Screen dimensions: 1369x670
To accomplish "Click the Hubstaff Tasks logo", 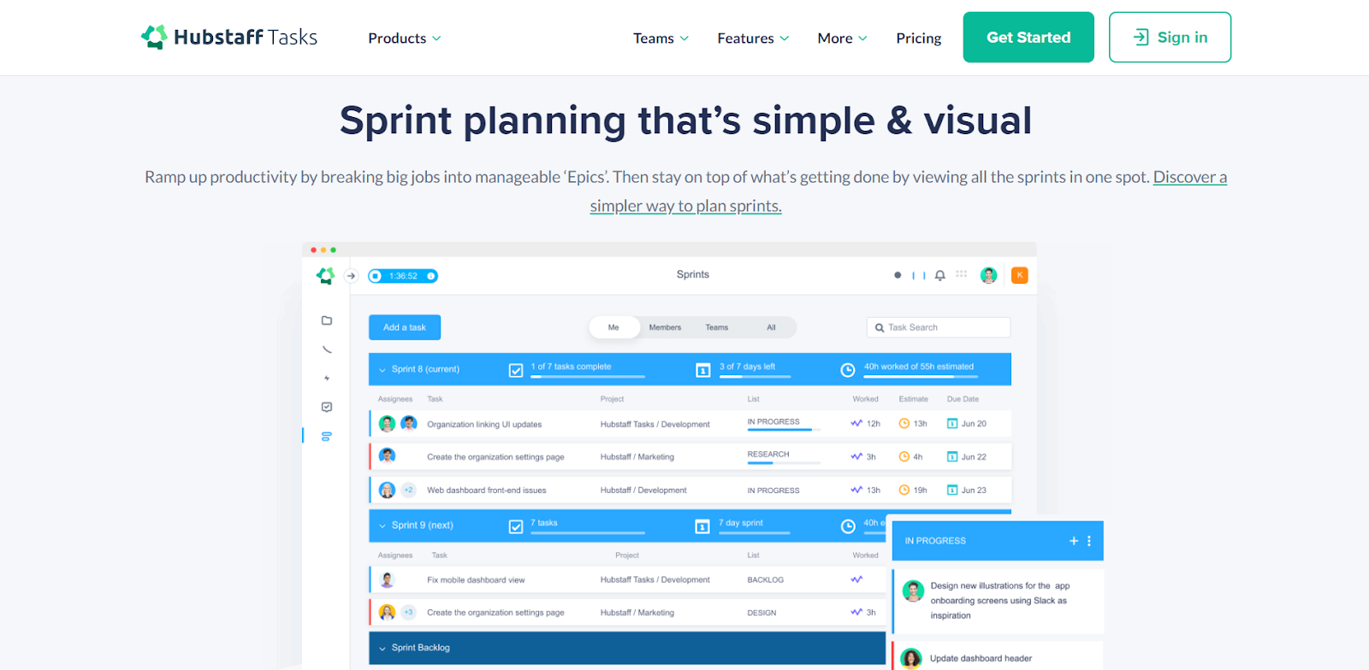I will coord(228,37).
